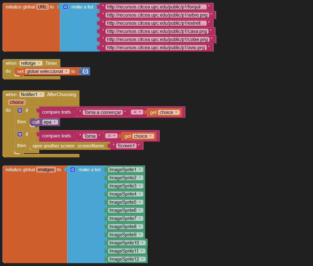Select the avio.png URL text block

click(x=156, y=48)
